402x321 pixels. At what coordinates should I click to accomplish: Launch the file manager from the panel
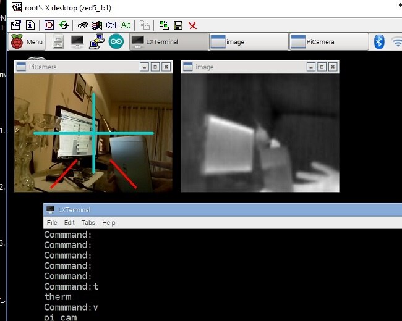tap(58, 42)
